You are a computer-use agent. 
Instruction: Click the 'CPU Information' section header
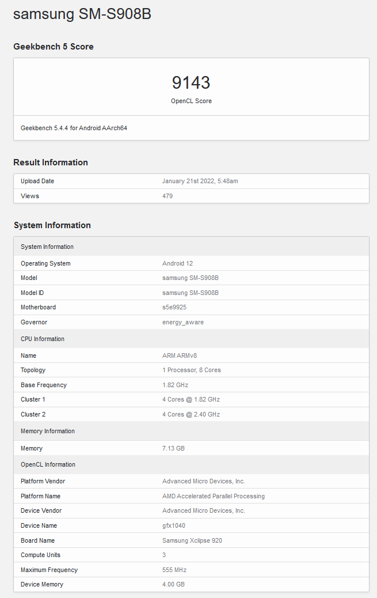[x=191, y=339]
